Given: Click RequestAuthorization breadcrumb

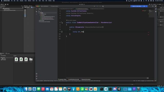Looking at the screenshot, I should (x=86, y=79).
